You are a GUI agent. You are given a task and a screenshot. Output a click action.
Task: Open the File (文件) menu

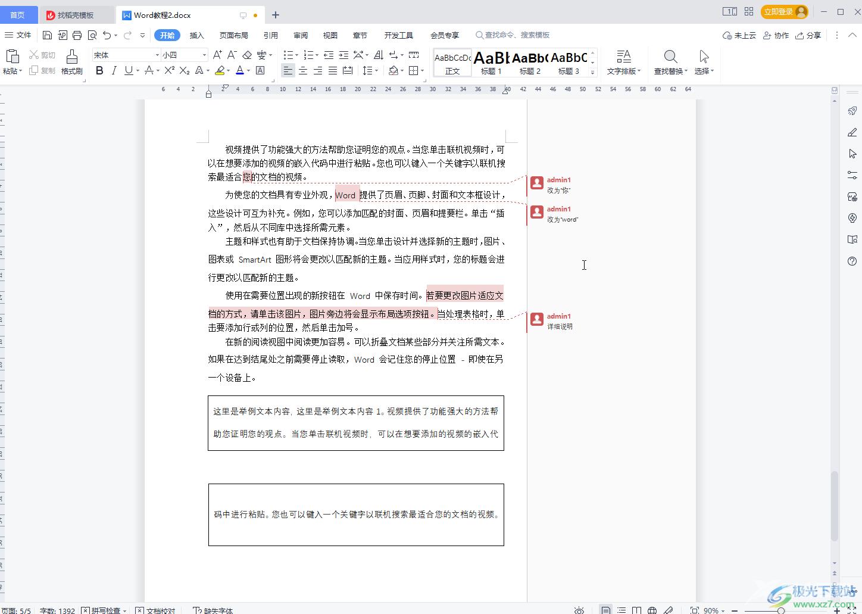18,35
